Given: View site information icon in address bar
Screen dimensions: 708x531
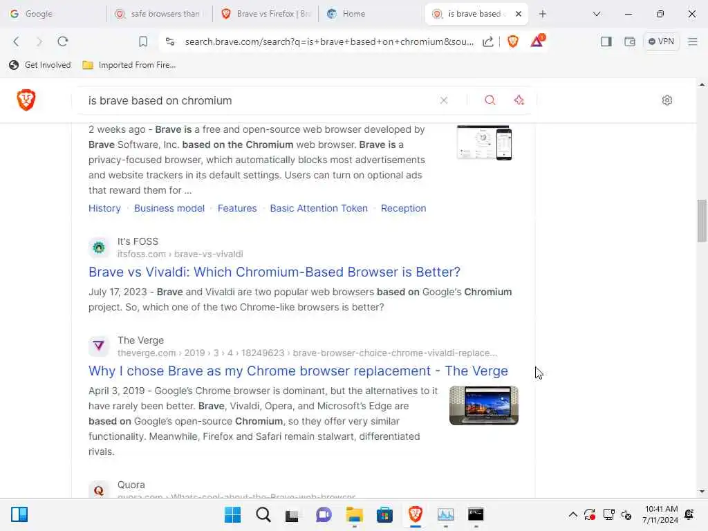Looking at the screenshot, I should click(x=170, y=41).
